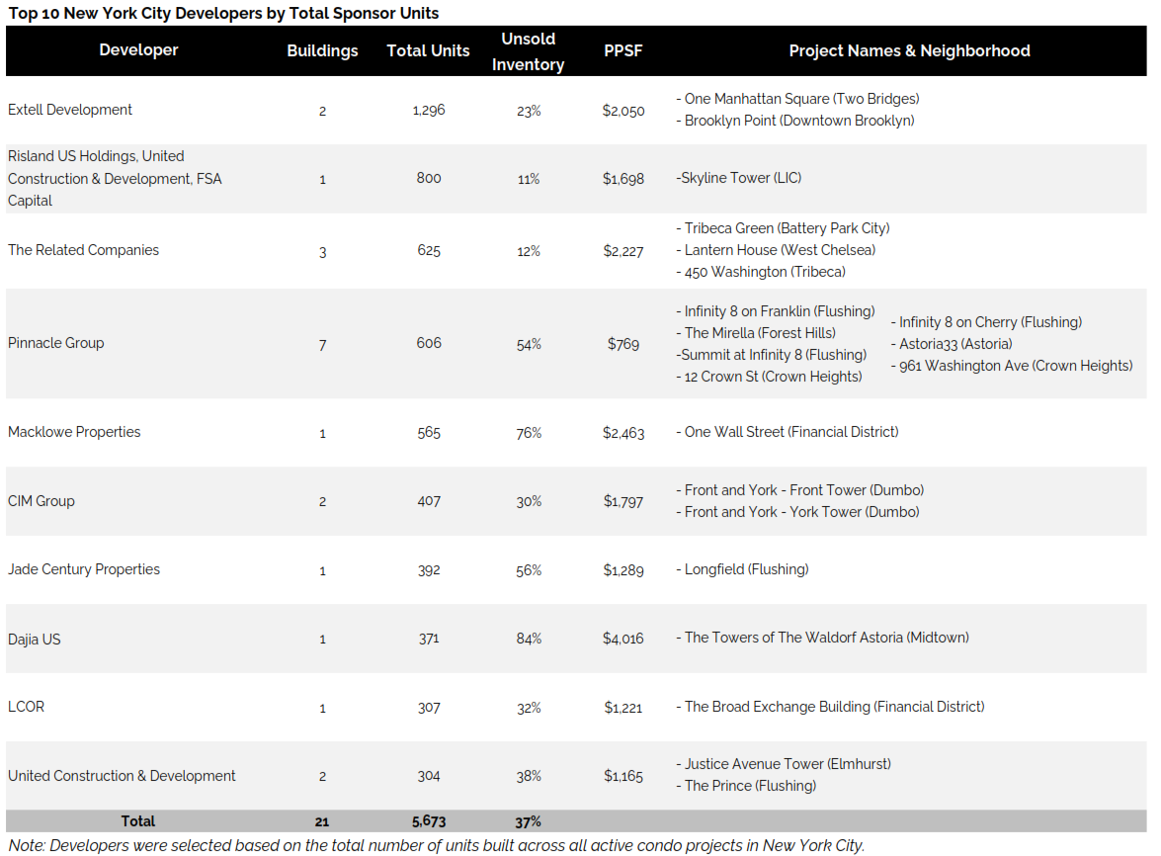Click the 'Buildings' column header
The width and height of the screenshot is (1161, 856).
coord(322,50)
